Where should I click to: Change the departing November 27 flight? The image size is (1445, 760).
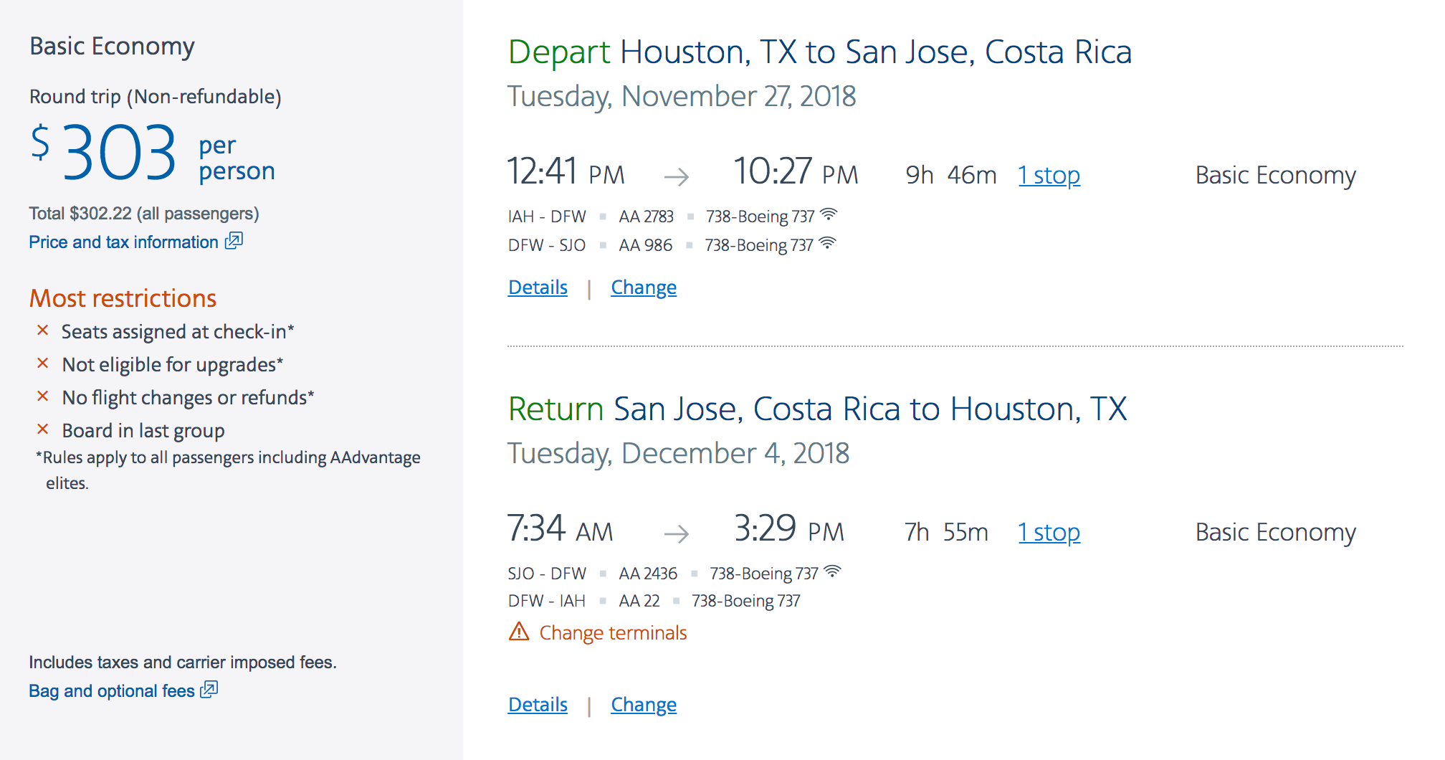tap(644, 288)
